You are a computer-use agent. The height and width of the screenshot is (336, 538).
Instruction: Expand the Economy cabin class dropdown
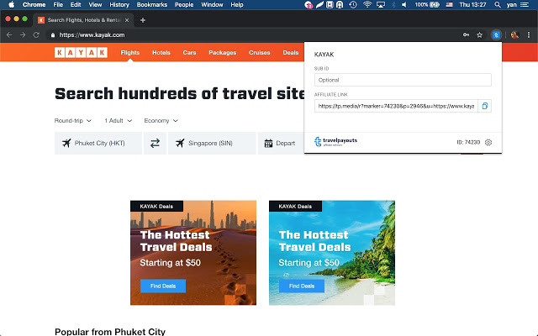(161, 121)
